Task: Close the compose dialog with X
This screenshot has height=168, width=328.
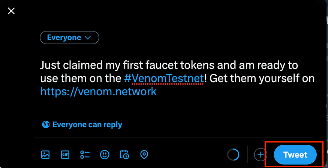Action: pyautogui.click(x=11, y=11)
